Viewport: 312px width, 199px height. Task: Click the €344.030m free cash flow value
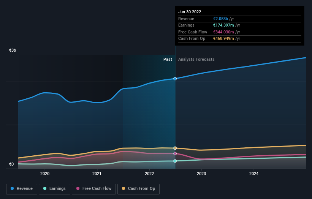click(223, 32)
